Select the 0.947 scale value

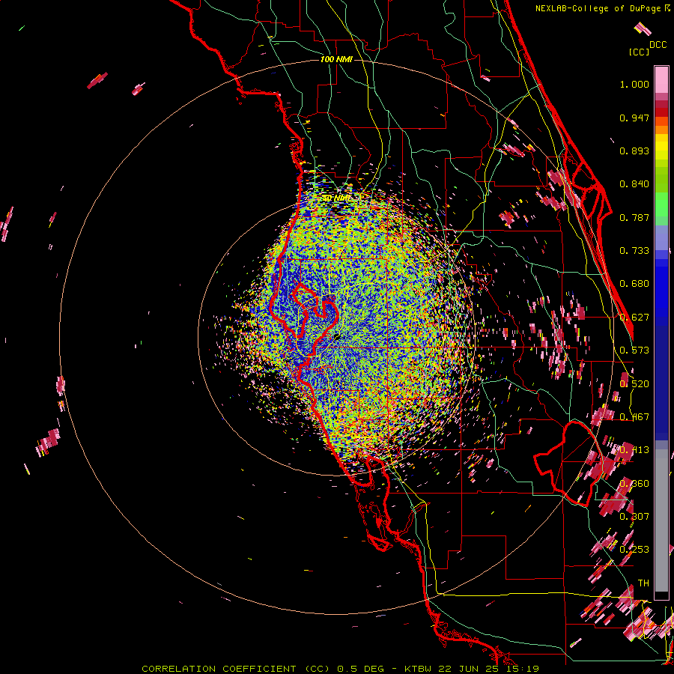(x=634, y=118)
